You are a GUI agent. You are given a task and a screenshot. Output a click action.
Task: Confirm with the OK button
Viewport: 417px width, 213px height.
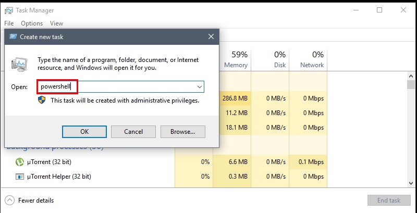(x=84, y=132)
